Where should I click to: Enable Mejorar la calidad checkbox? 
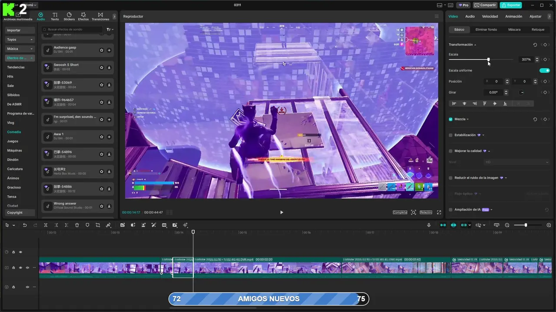pos(451,151)
